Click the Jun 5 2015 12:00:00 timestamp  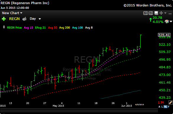click(x=15, y=8)
